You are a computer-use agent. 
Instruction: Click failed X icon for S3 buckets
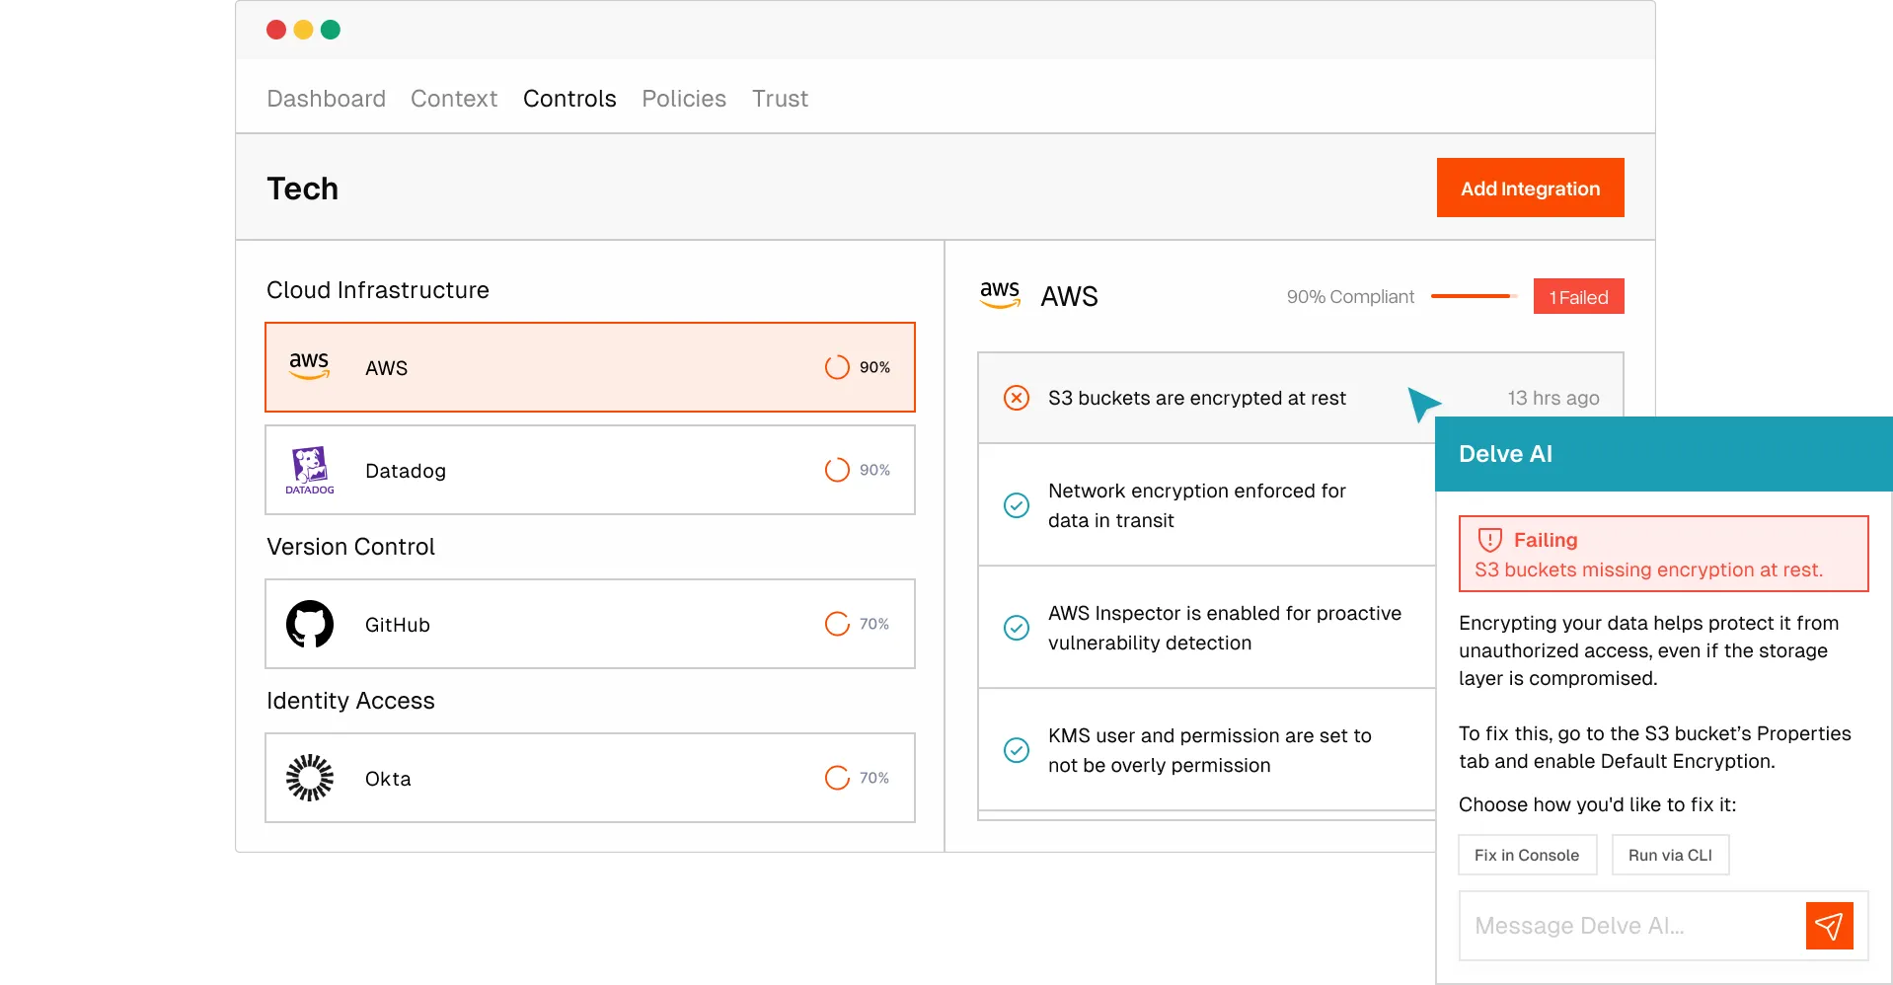tap(1017, 398)
